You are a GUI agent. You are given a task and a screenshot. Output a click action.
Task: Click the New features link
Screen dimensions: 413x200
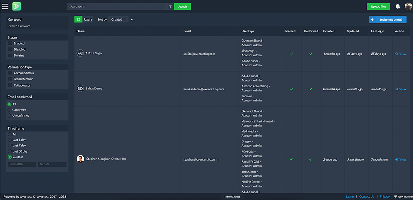point(403,197)
